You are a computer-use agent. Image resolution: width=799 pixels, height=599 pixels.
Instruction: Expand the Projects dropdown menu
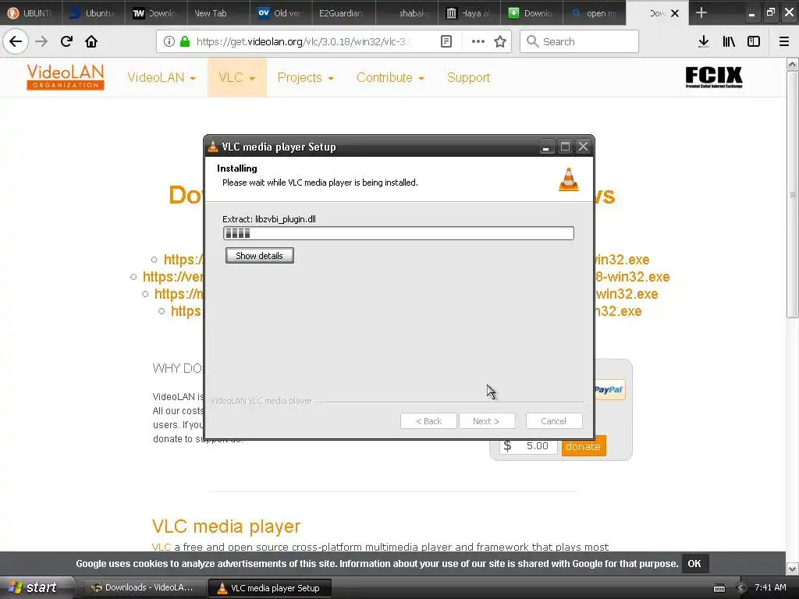305,77
